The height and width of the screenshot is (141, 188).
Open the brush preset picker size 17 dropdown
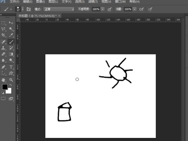pos(22,9)
